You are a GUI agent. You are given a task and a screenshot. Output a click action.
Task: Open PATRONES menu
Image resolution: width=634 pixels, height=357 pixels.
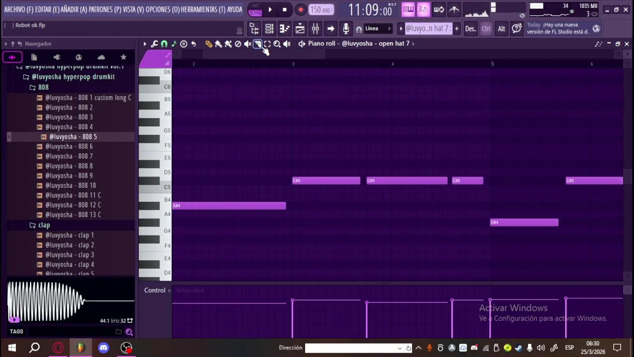106,9
